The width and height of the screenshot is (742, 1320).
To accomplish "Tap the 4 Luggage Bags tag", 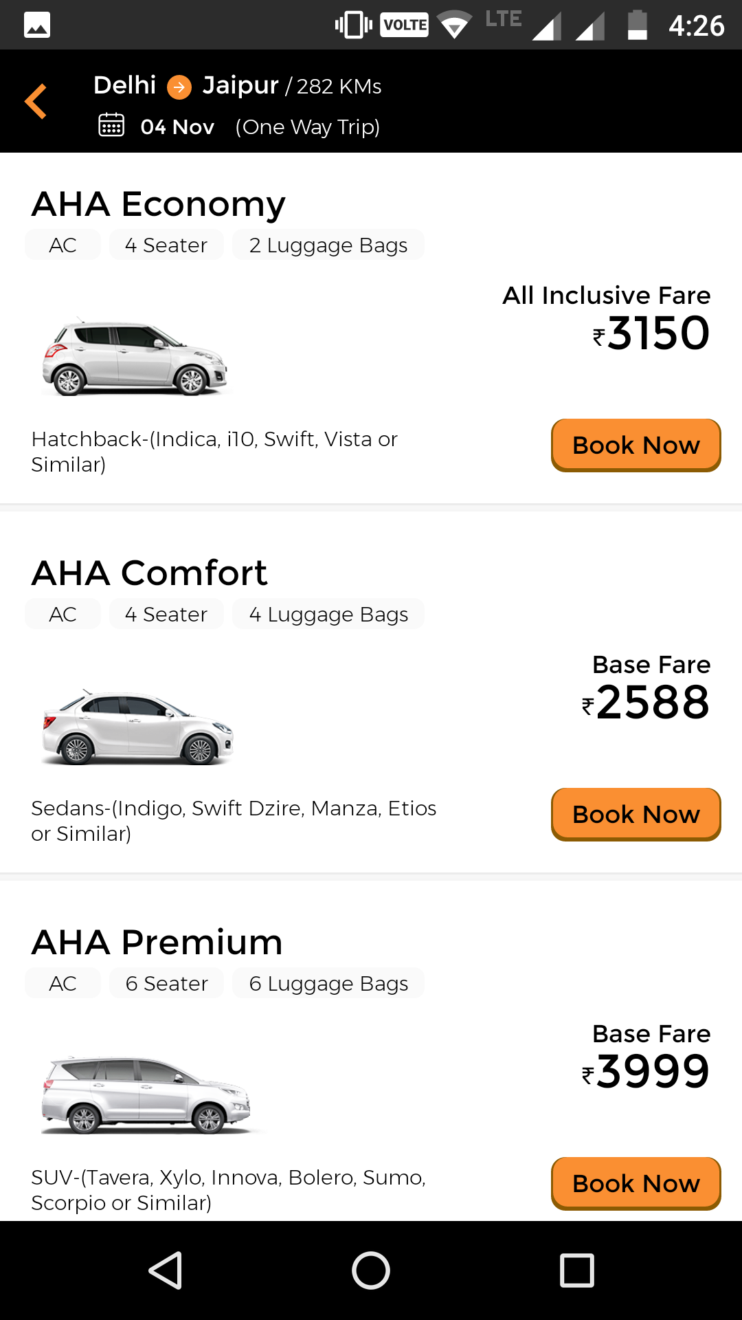I will click(328, 615).
